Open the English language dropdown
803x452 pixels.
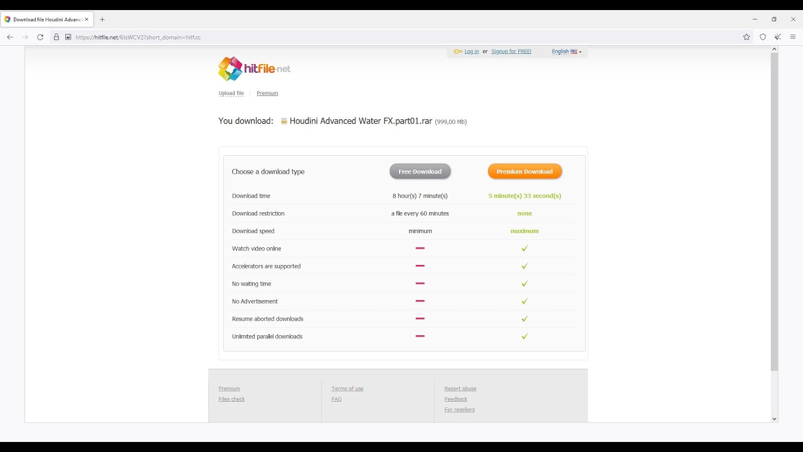(566, 51)
